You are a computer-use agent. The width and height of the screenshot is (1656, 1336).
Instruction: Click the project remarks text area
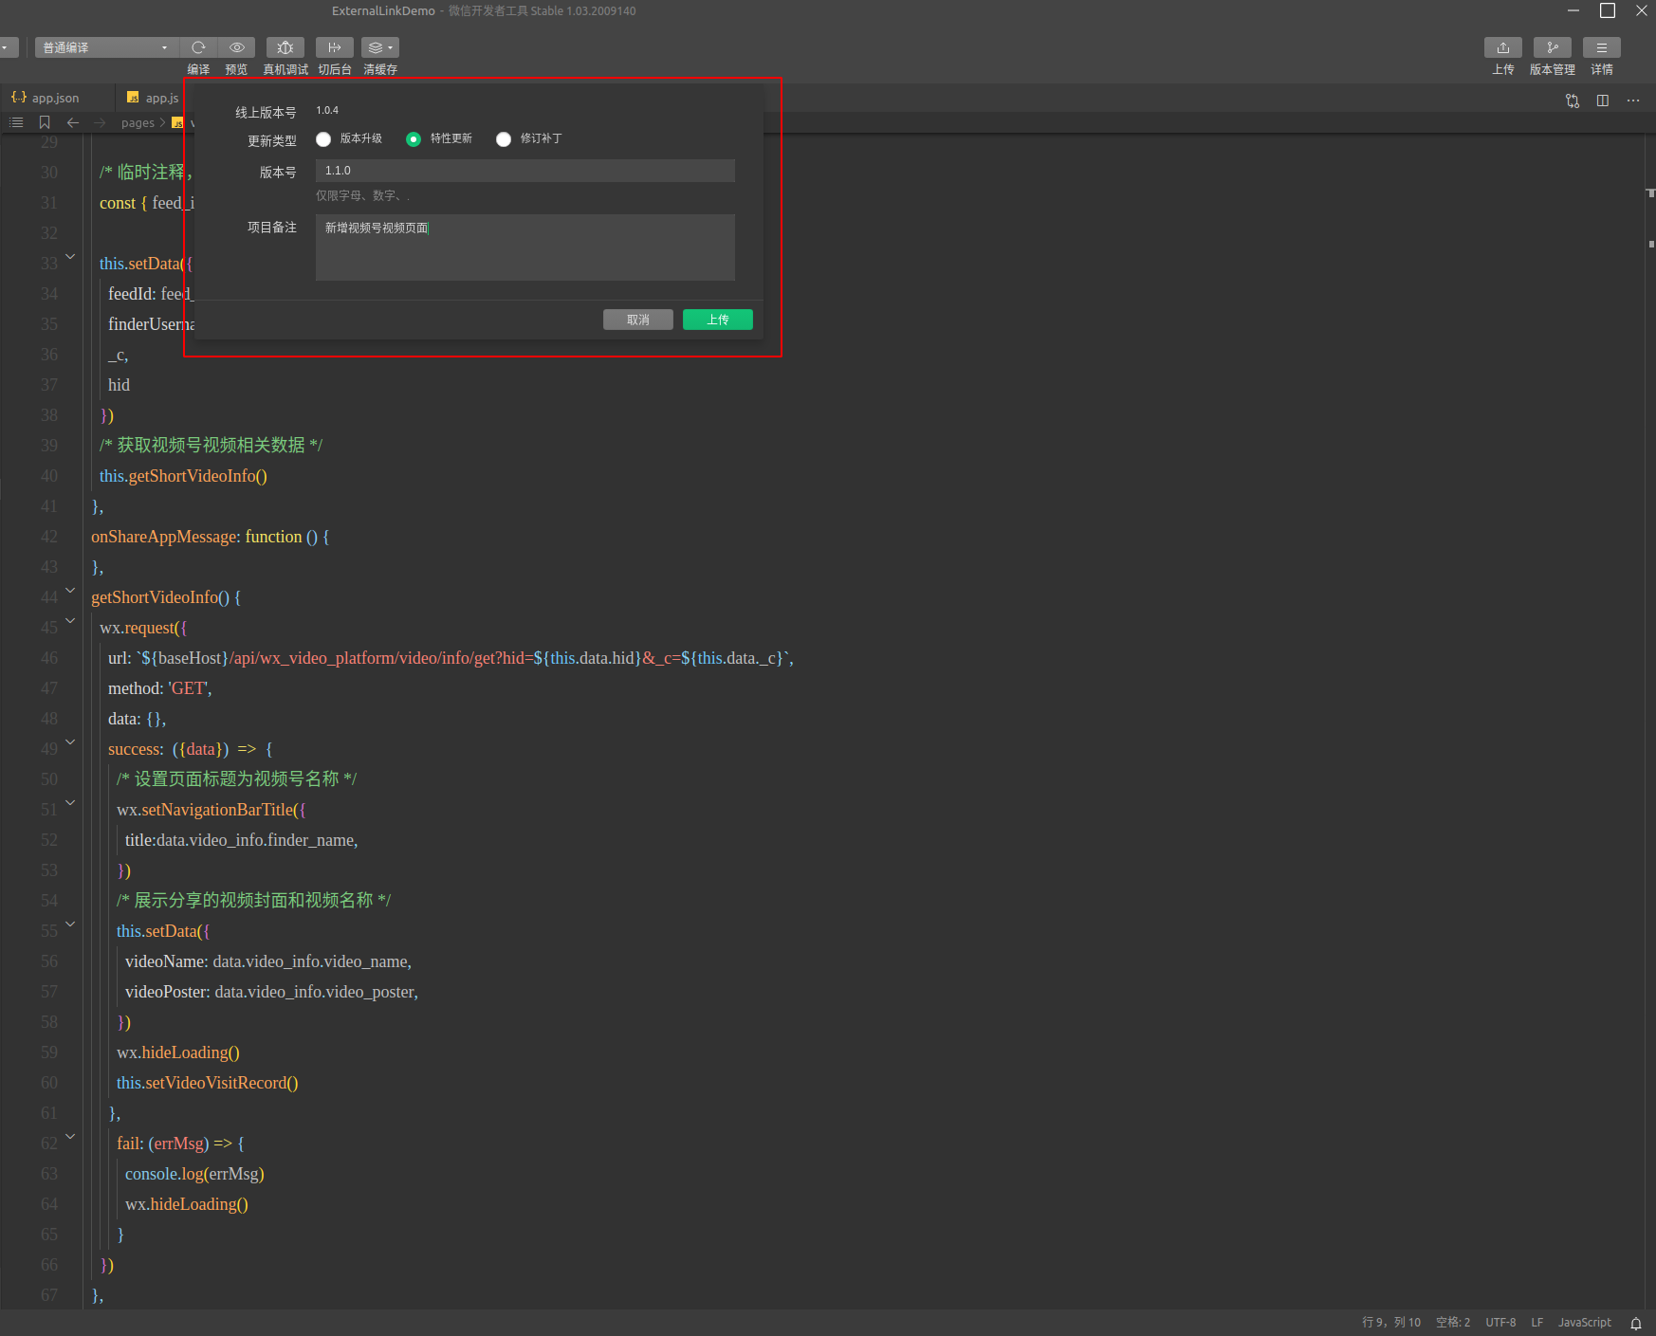tap(525, 247)
